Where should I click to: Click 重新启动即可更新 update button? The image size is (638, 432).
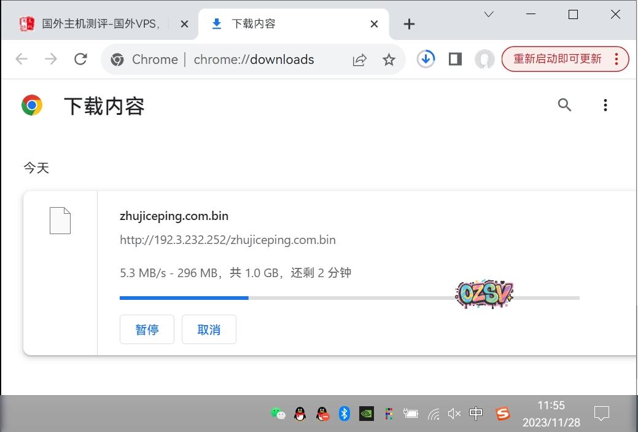click(x=558, y=59)
